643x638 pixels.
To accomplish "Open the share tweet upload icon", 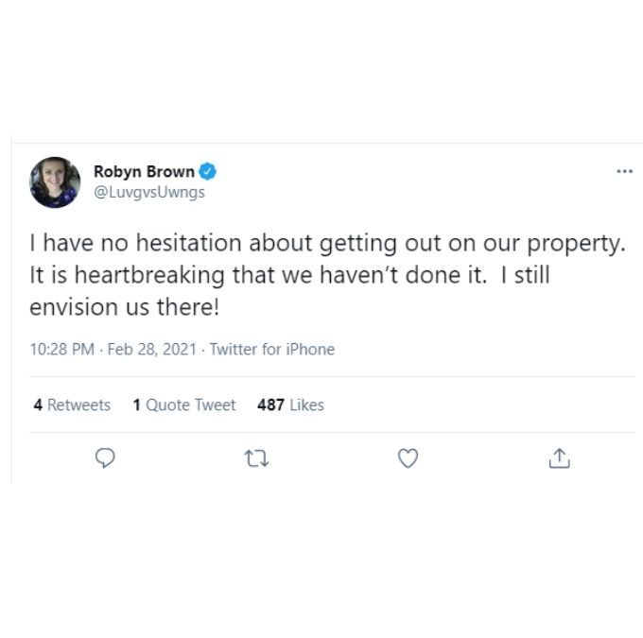I will click(560, 458).
